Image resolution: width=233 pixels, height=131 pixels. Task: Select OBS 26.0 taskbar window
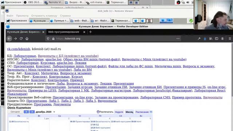click(33, 3)
